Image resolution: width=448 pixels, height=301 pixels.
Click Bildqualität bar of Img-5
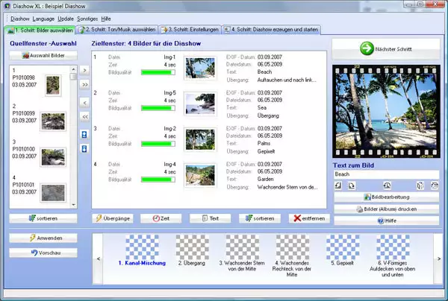157,107
